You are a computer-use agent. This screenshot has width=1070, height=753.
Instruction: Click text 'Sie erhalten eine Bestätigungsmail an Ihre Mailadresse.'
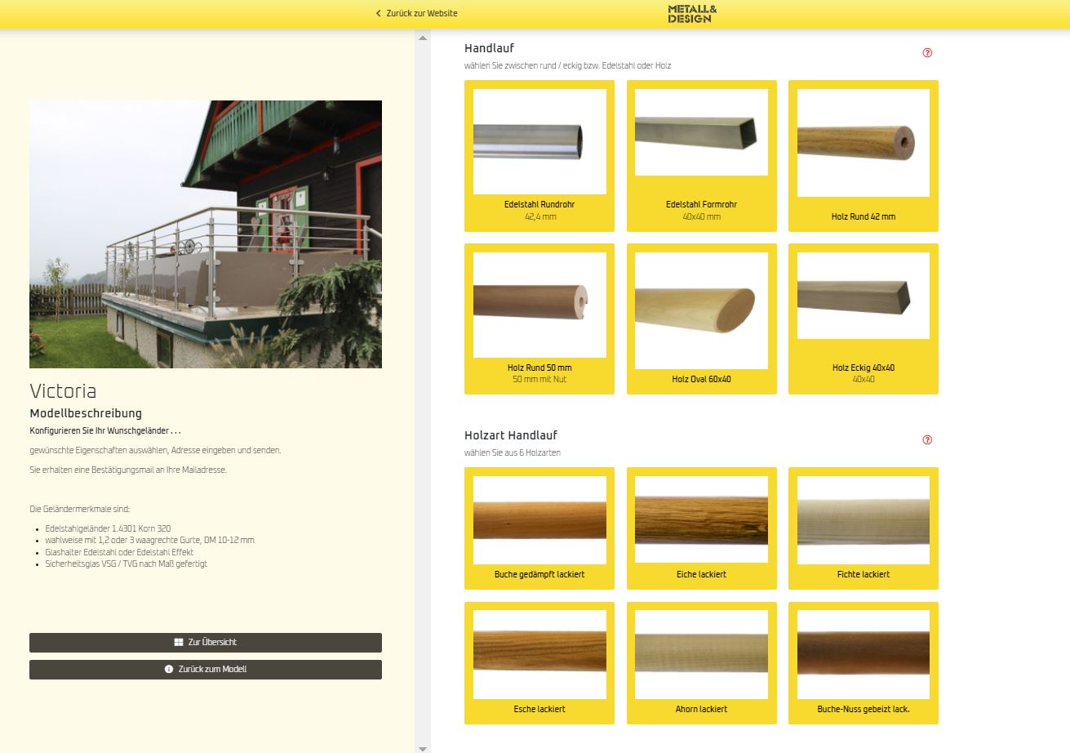(x=127, y=470)
